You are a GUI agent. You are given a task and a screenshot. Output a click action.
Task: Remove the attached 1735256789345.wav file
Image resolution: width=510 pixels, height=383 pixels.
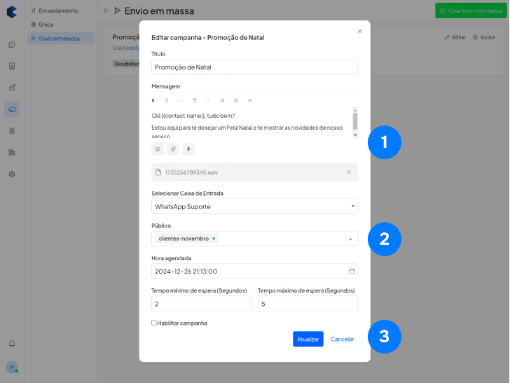(x=349, y=173)
